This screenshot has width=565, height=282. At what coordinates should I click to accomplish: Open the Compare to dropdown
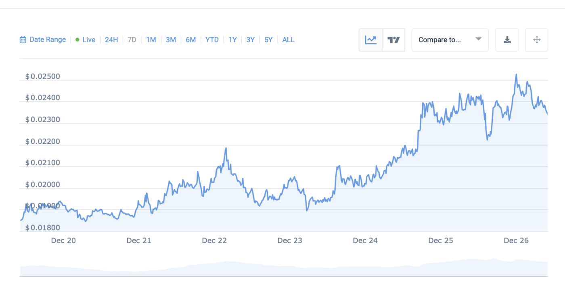pyautogui.click(x=444, y=40)
